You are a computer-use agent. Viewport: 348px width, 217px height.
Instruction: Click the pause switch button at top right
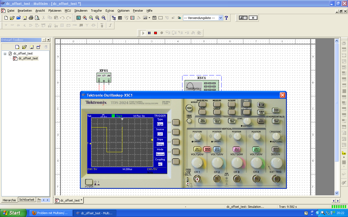pyautogui.click(x=253, y=18)
